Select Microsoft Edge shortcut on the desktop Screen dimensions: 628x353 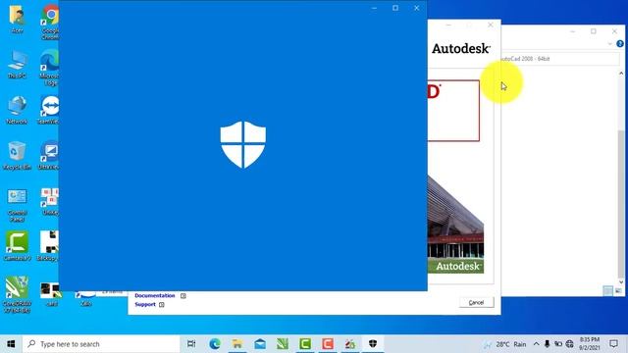point(50,68)
